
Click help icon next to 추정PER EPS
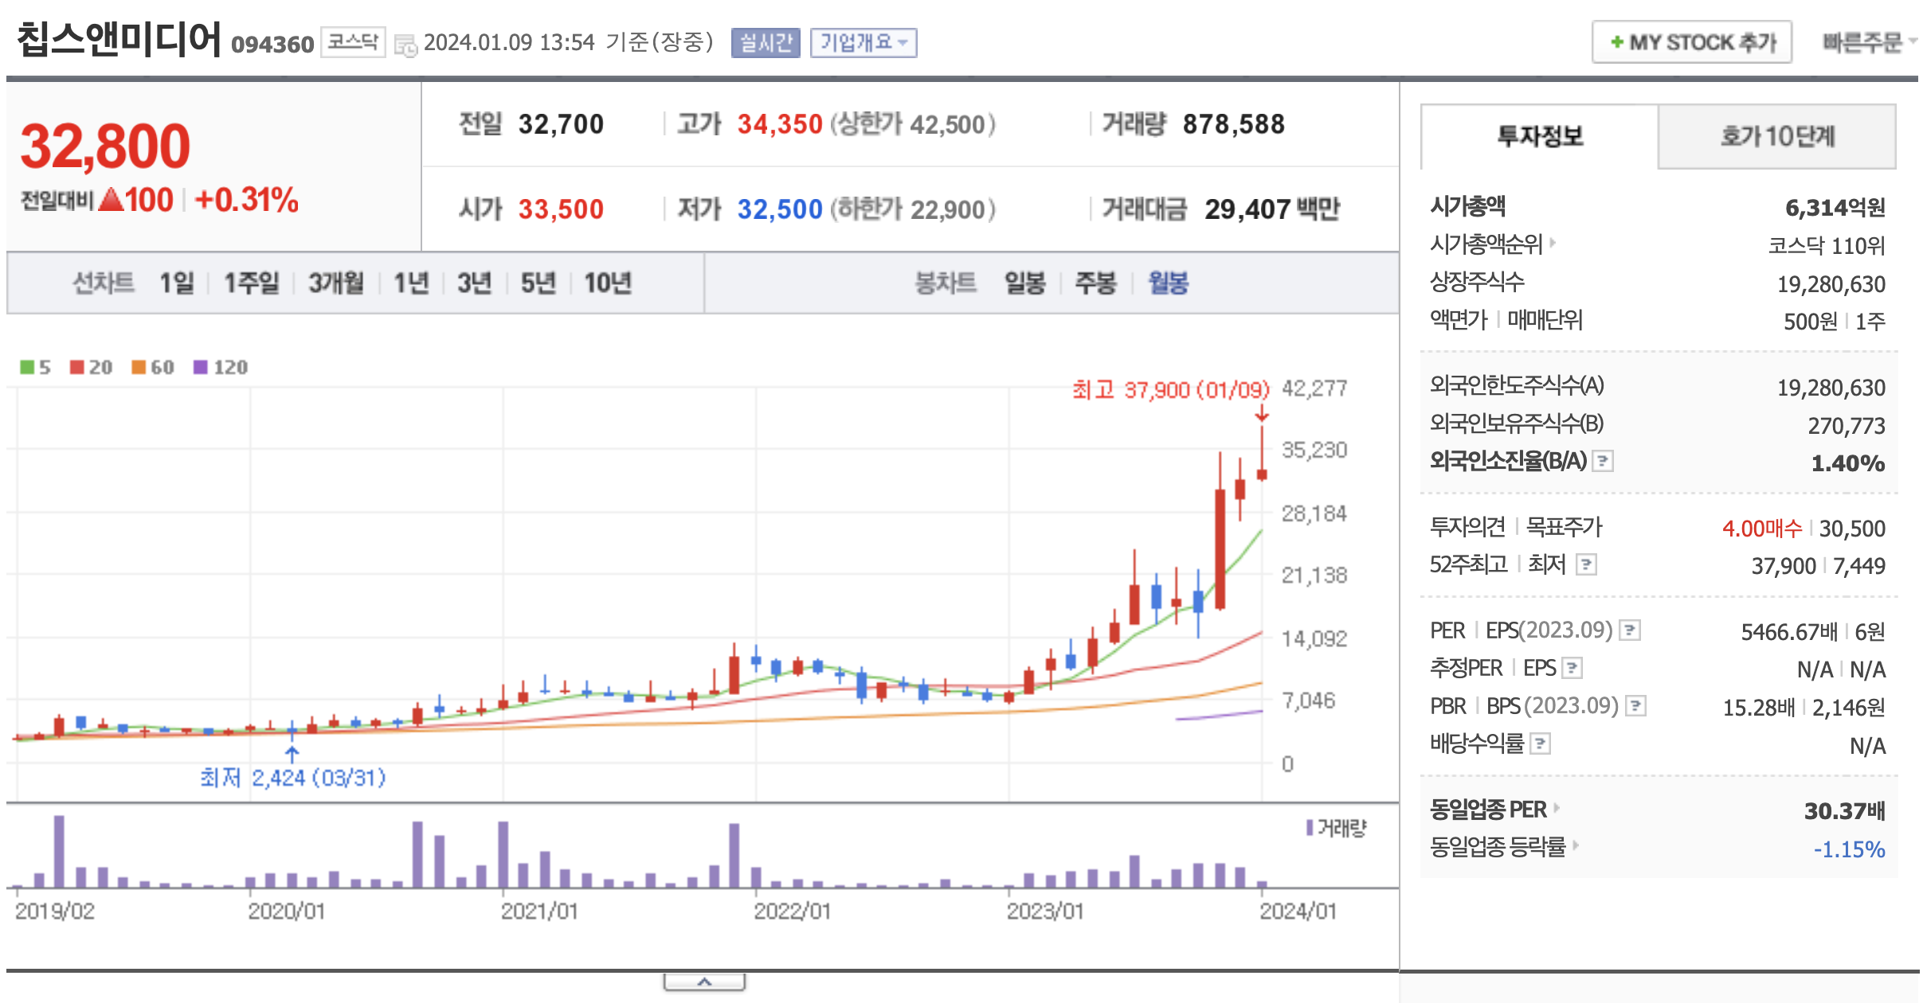point(1572,668)
